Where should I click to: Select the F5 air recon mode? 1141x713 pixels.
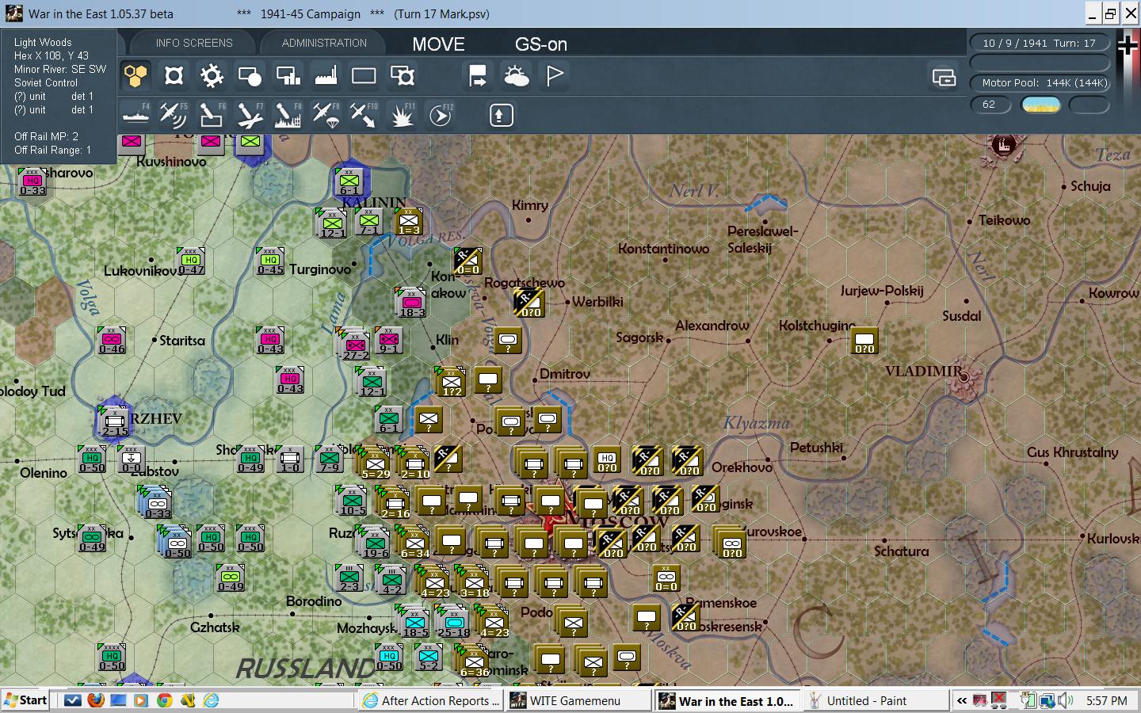pos(174,116)
